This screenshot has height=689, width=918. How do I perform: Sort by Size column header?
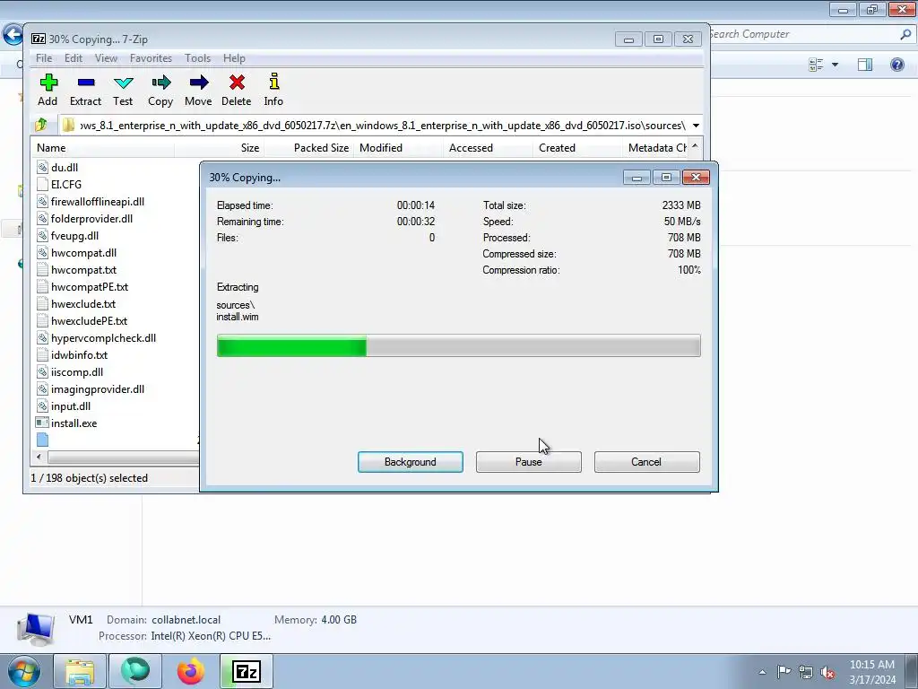[220, 148]
